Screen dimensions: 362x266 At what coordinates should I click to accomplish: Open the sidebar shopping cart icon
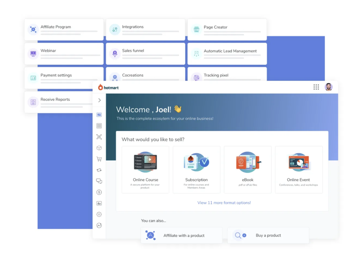[99, 159]
